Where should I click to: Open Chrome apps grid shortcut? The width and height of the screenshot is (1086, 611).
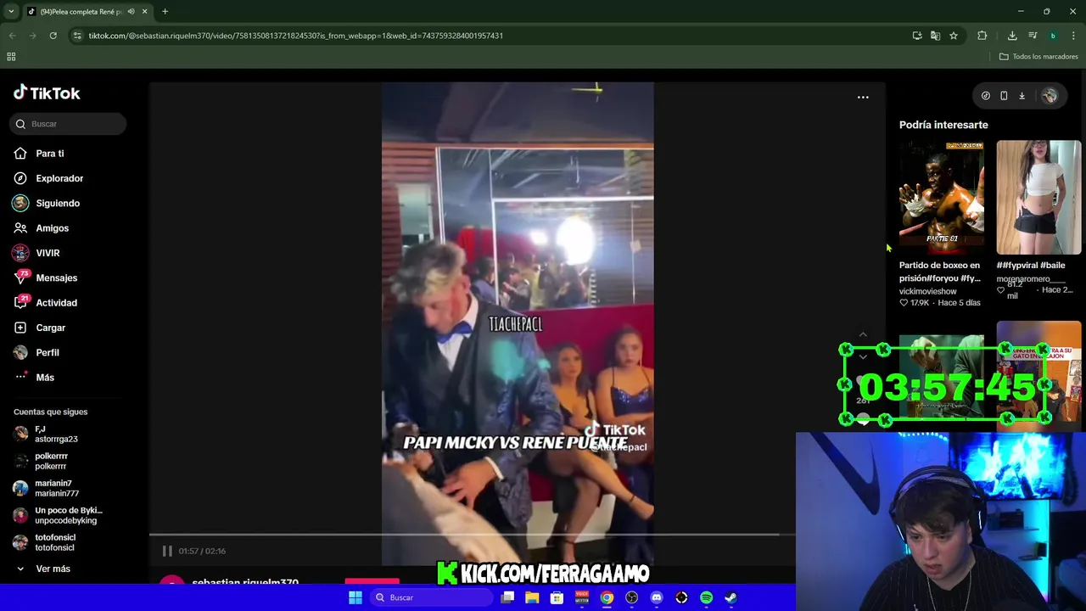point(11,57)
